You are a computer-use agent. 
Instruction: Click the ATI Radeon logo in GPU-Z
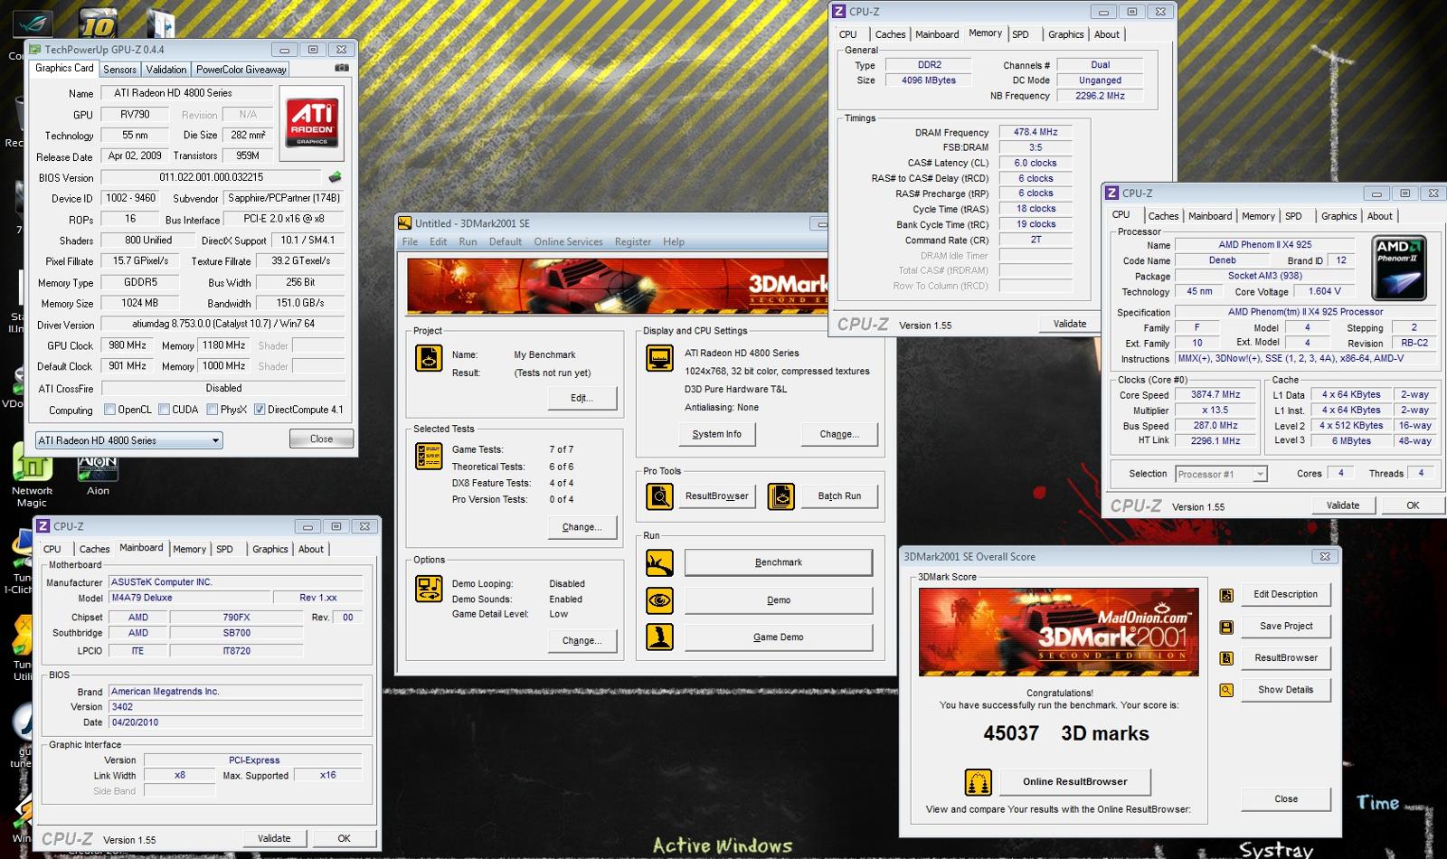click(x=312, y=122)
